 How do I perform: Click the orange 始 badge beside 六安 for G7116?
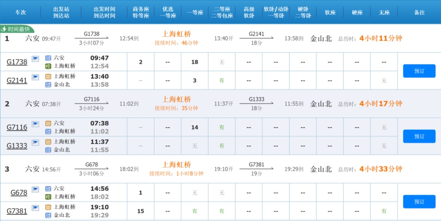click(x=48, y=123)
